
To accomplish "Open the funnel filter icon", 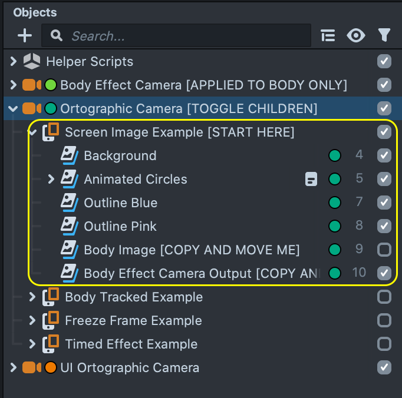I will tap(384, 36).
